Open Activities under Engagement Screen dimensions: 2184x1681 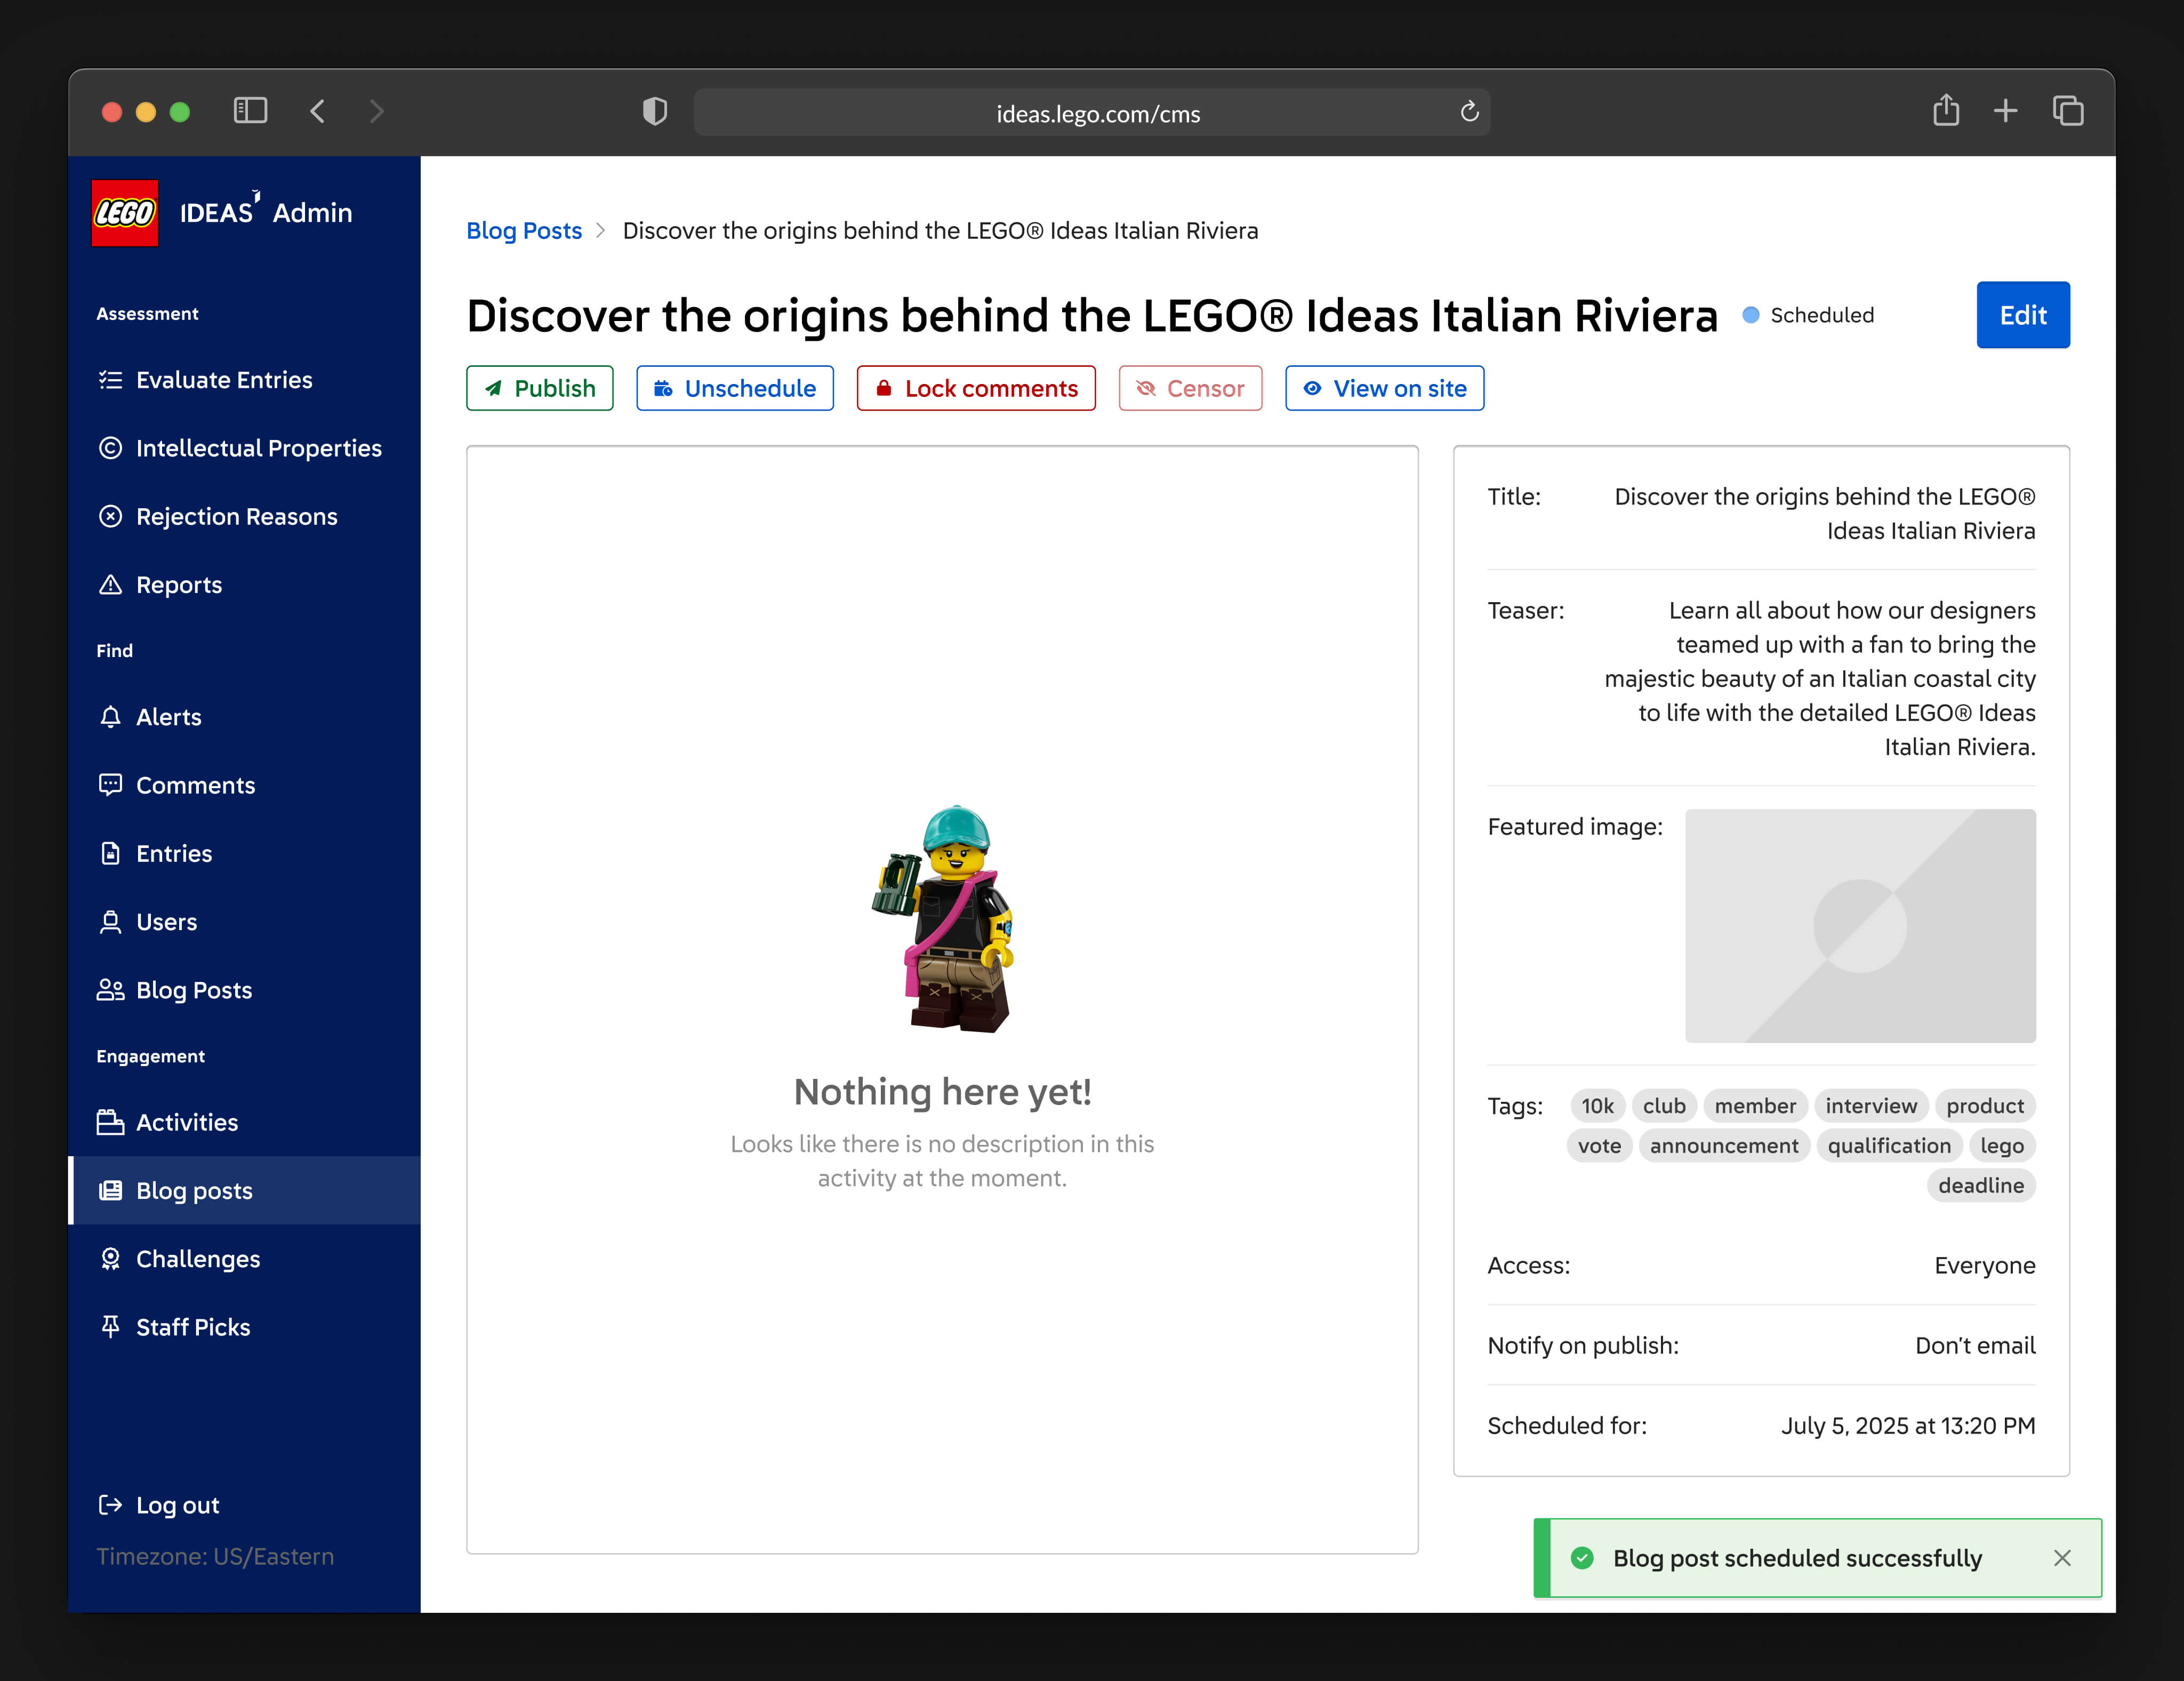point(244,1122)
